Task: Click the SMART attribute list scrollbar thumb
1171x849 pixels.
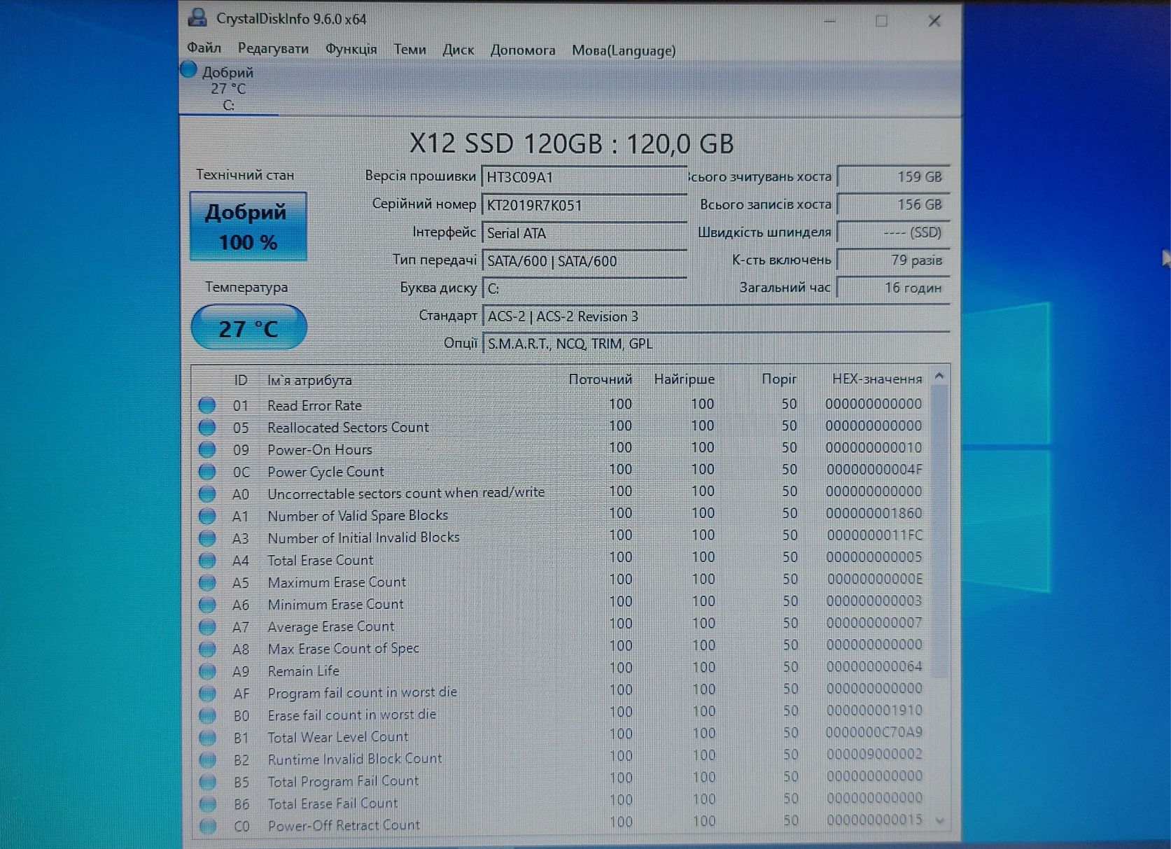Action: pos(940,532)
